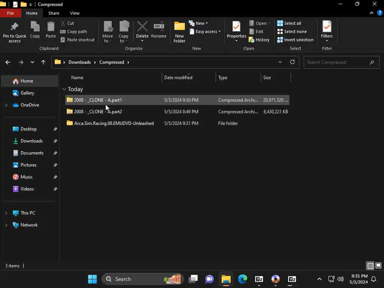
Task: Expand the This PC tree node
Action: coord(6,213)
